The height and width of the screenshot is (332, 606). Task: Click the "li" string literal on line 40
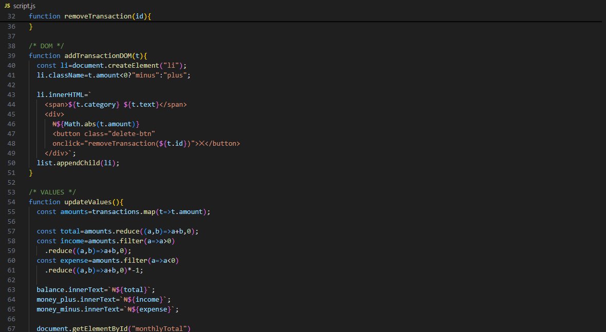tap(171, 66)
